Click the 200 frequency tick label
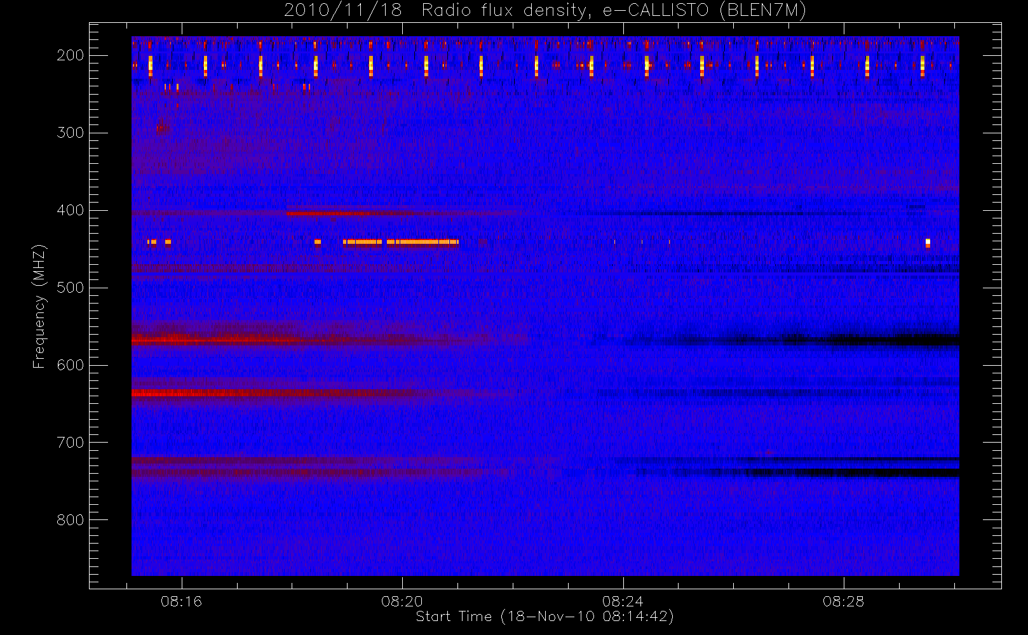Viewport: 1028px width, 635px height. coord(71,55)
